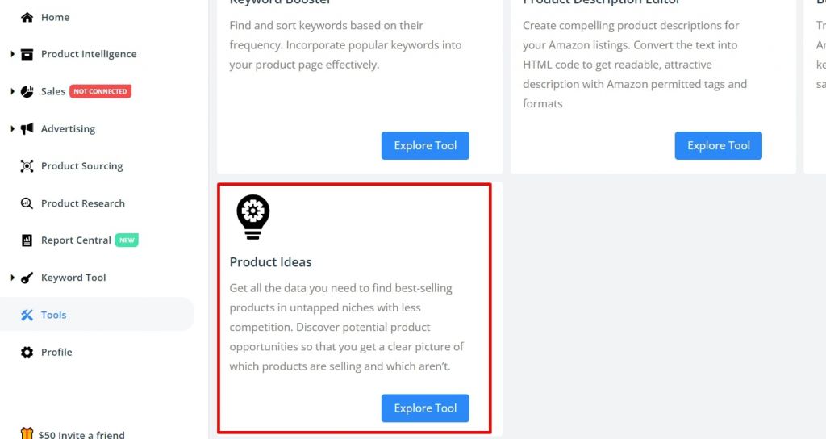The width and height of the screenshot is (826, 439).
Task: Click the Product Research magnifier icon
Action: point(27,203)
